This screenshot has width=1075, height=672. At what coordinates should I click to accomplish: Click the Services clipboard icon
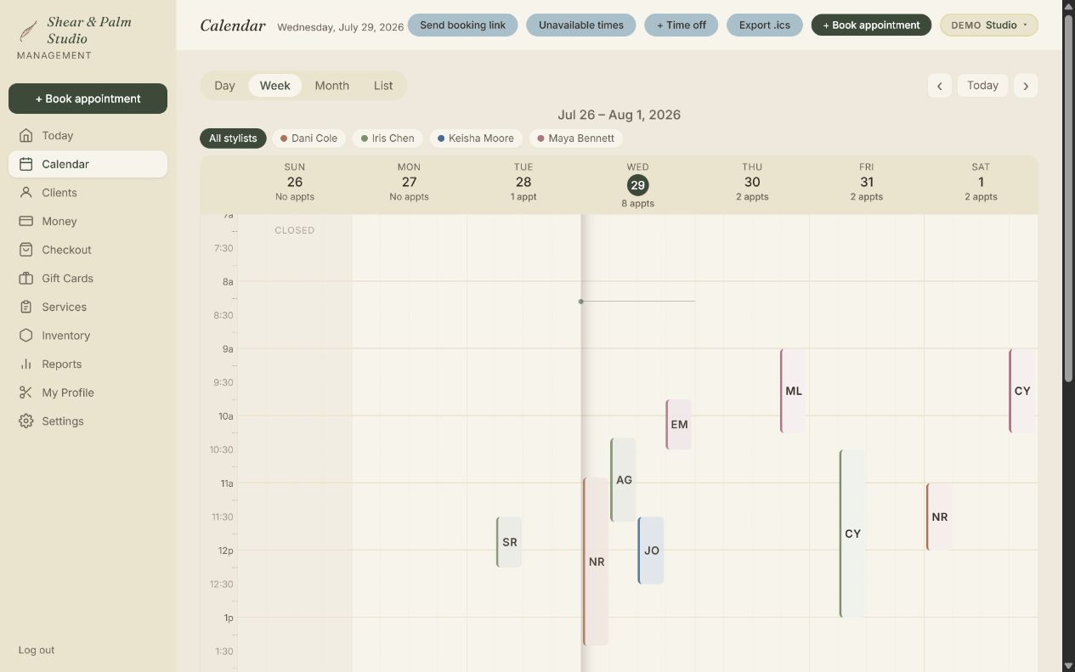[26, 307]
